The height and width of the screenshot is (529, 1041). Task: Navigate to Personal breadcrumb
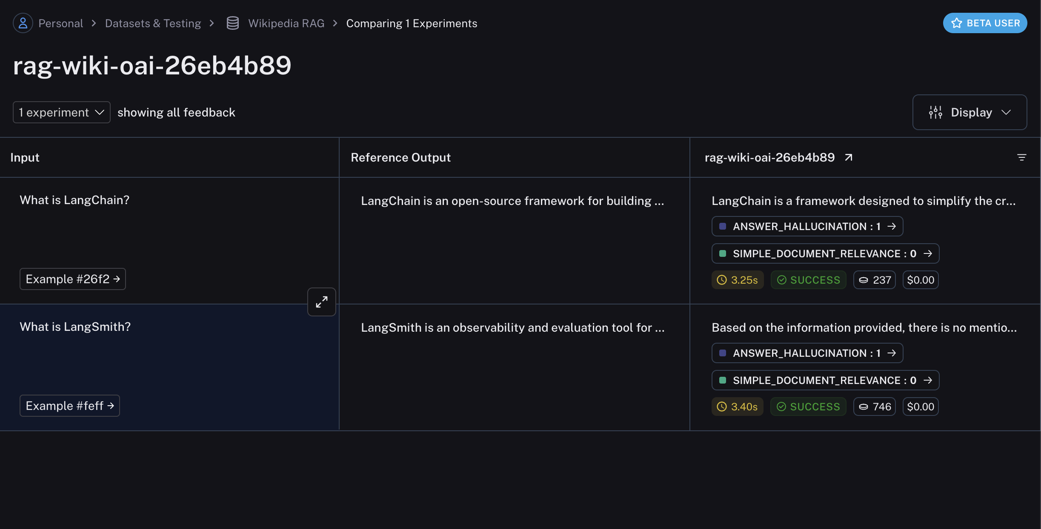[61, 23]
